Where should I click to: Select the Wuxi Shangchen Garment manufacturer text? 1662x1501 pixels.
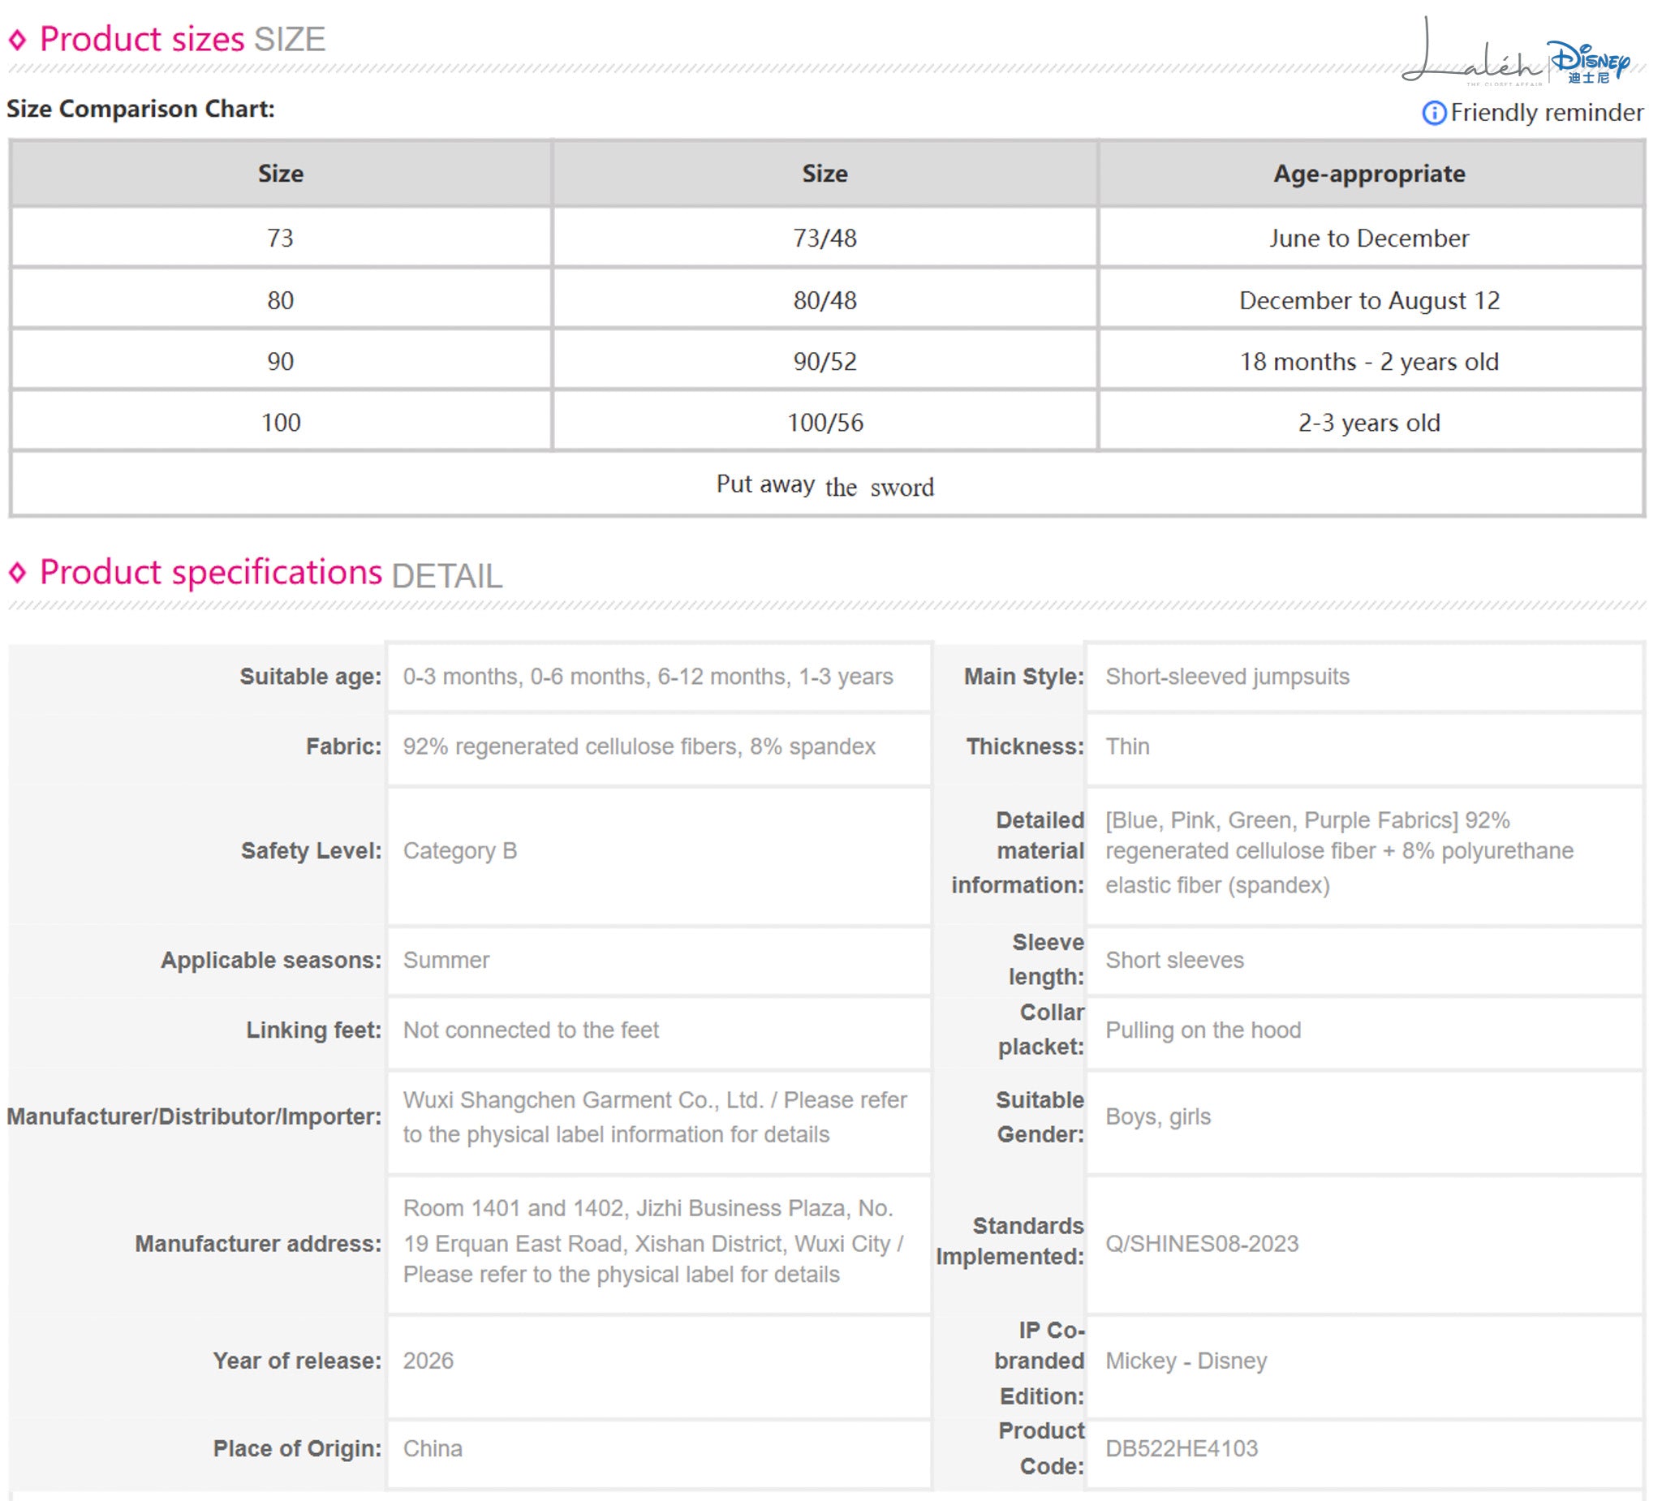pos(656,1117)
